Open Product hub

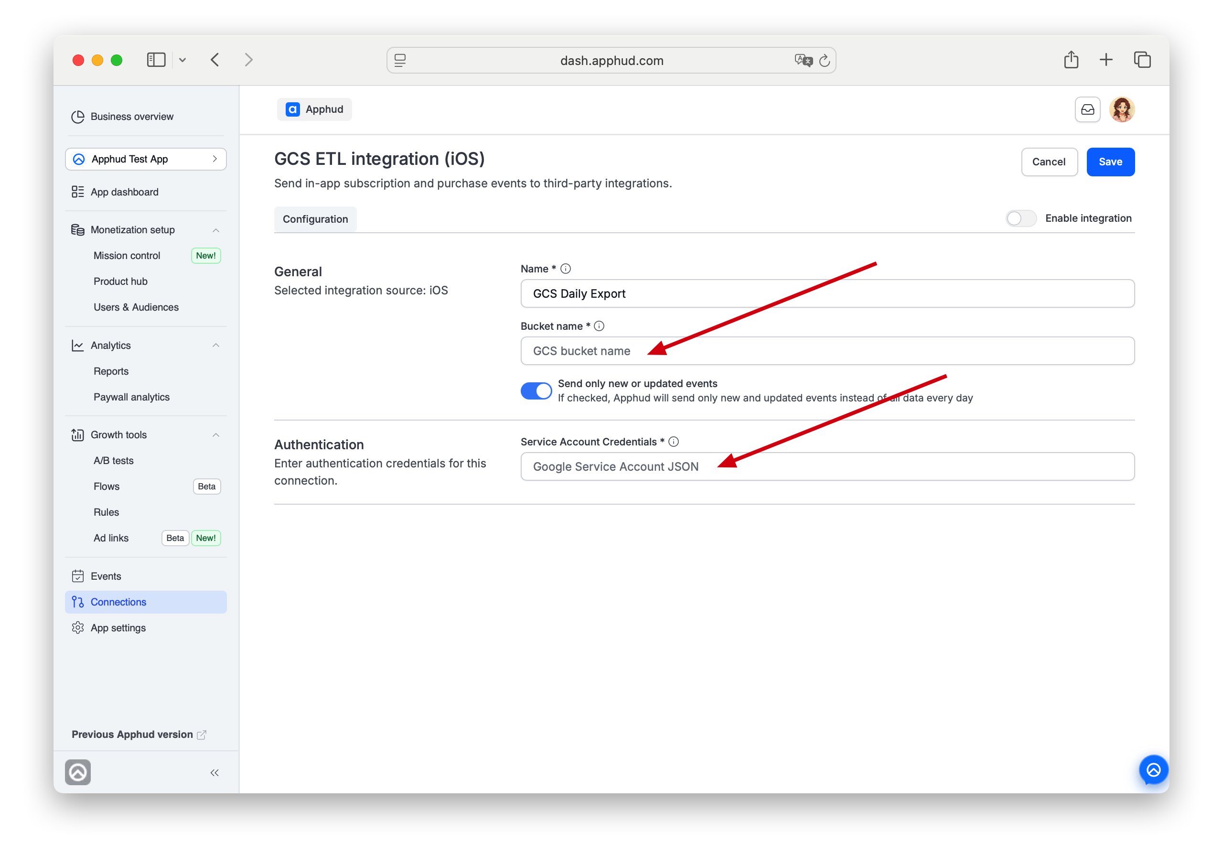click(120, 281)
